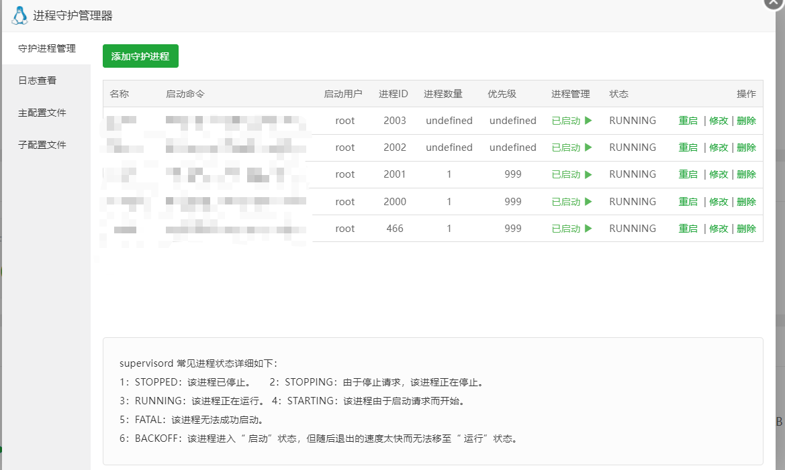Click 修改 on the process 2002 row

719,148
